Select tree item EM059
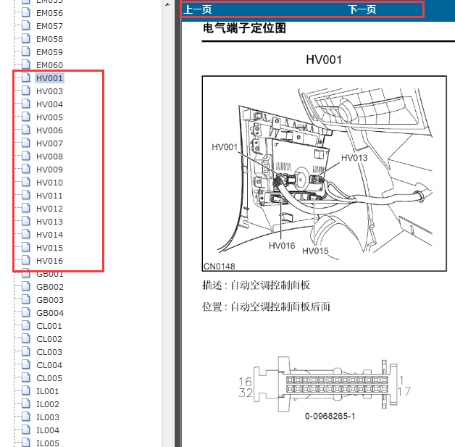Screen dimensions: 455x447 coord(49,52)
